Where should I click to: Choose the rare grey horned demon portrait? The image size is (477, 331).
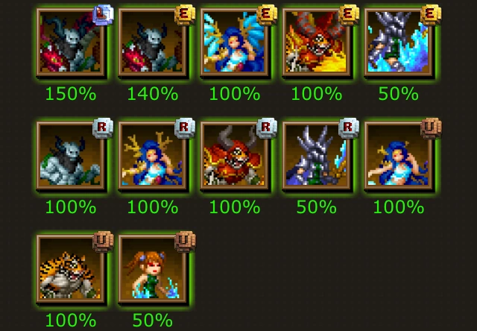pyautogui.click(x=71, y=156)
